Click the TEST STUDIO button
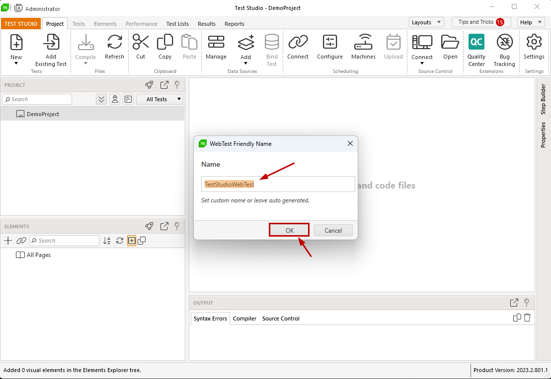Image resolution: width=551 pixels, height=379 pixels. [21, 23]
